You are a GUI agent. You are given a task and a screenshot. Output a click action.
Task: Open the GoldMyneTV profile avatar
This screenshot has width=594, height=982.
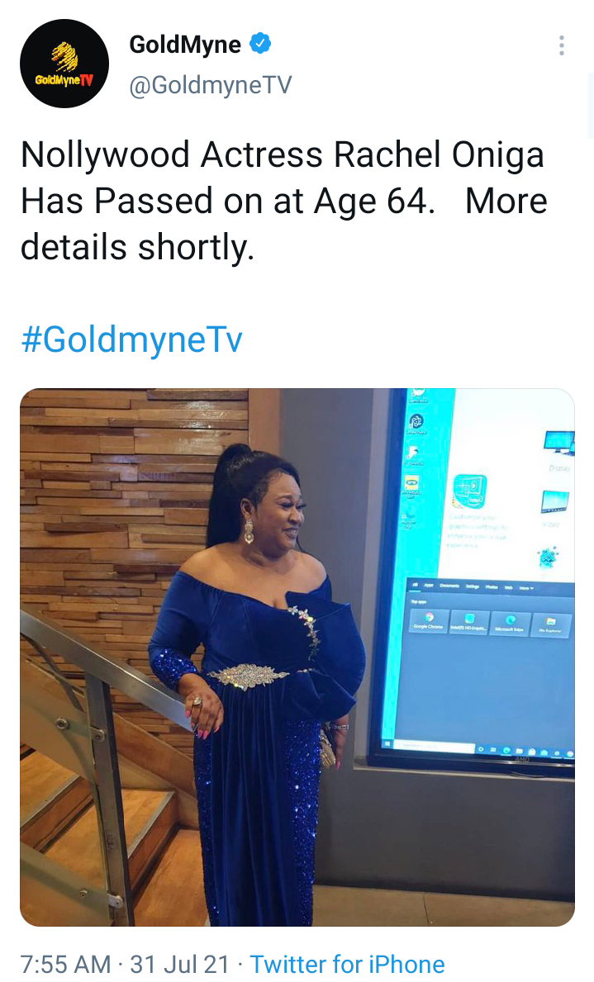coord(64,64)
